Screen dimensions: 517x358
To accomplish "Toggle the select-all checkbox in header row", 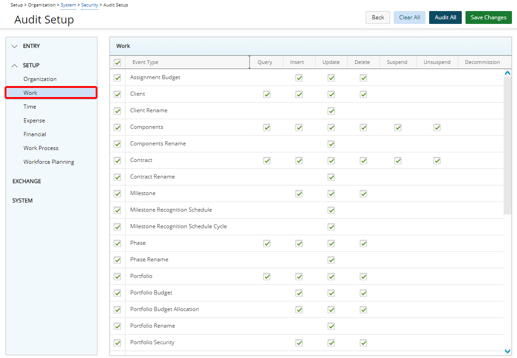I will [117, 63].
